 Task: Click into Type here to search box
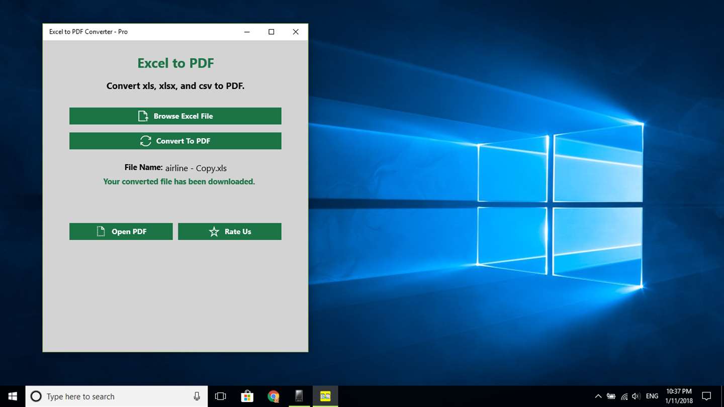(117, 396)
